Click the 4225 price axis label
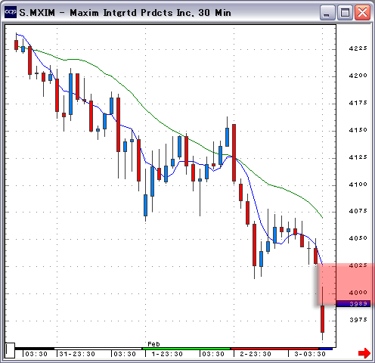 pyautogui.click(x=358, y=48)
